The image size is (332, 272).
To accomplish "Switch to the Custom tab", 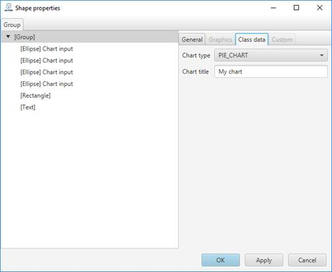I will pos(282,39).
